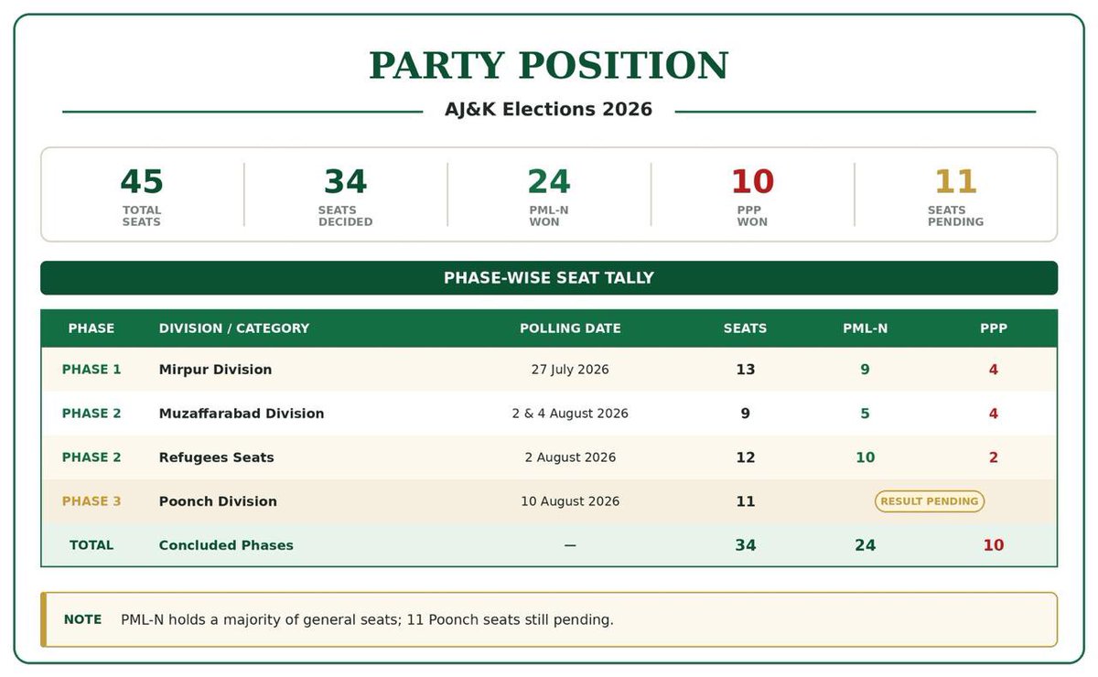Select the AJ&K Elections 2026 subtitle
This screenshot has height=677, width=1098.
click(549, 110)
